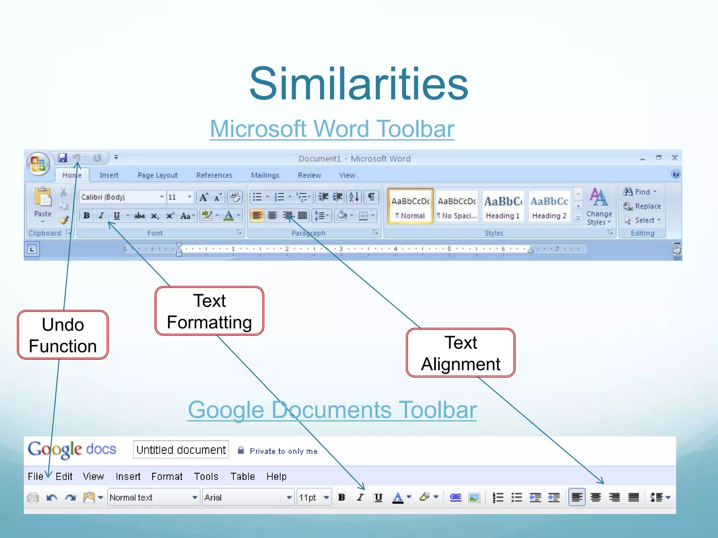Click Increase Indent in Word's Paragraph group
Image resolution: width=718 pixels, height=538 pixels.
tap(338, 197)
